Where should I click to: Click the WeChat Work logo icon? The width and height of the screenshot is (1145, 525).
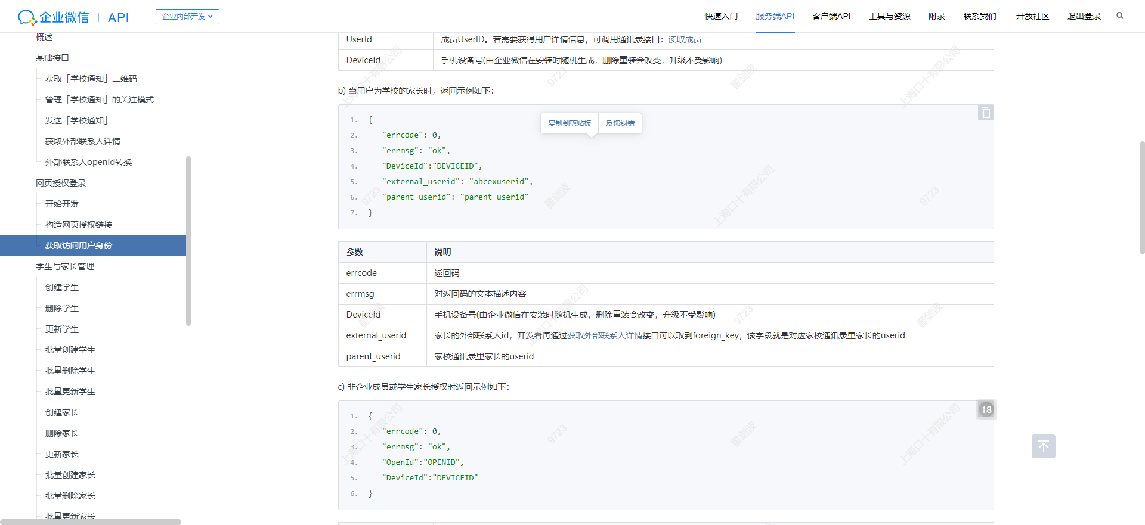28,17
